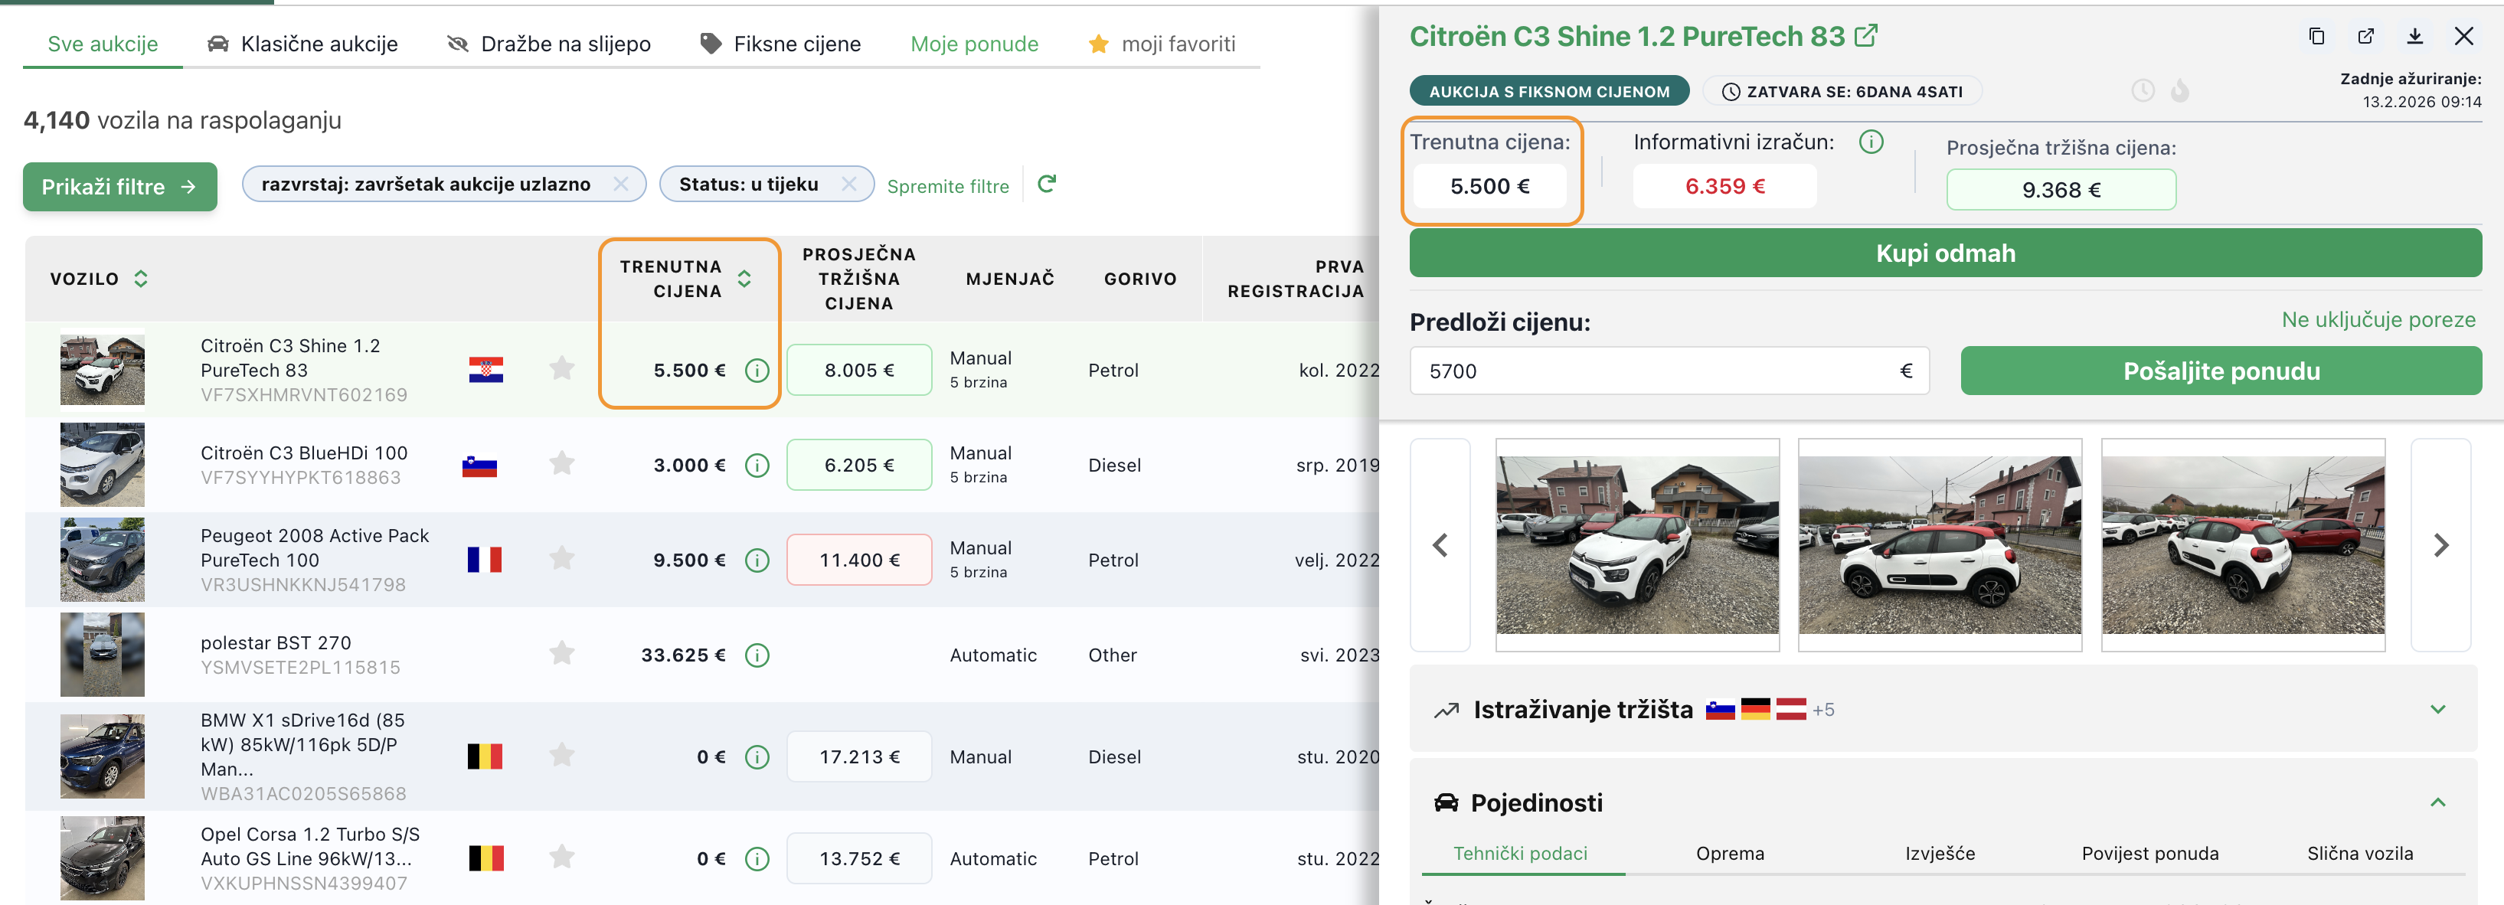Viewport: 2504px width, 905px height.
Task: Open vehicle details in new window icon
Action: pyautogui.click(x=2366, y=37)
